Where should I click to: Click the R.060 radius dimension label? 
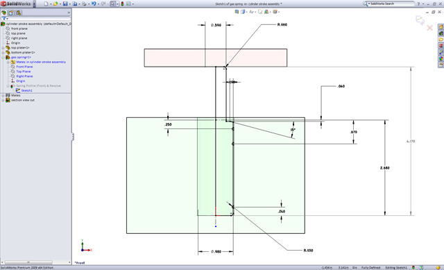click(x=282, y=25)
